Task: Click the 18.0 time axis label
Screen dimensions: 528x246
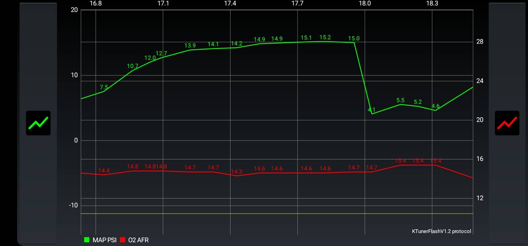Action: coord(365,3)
